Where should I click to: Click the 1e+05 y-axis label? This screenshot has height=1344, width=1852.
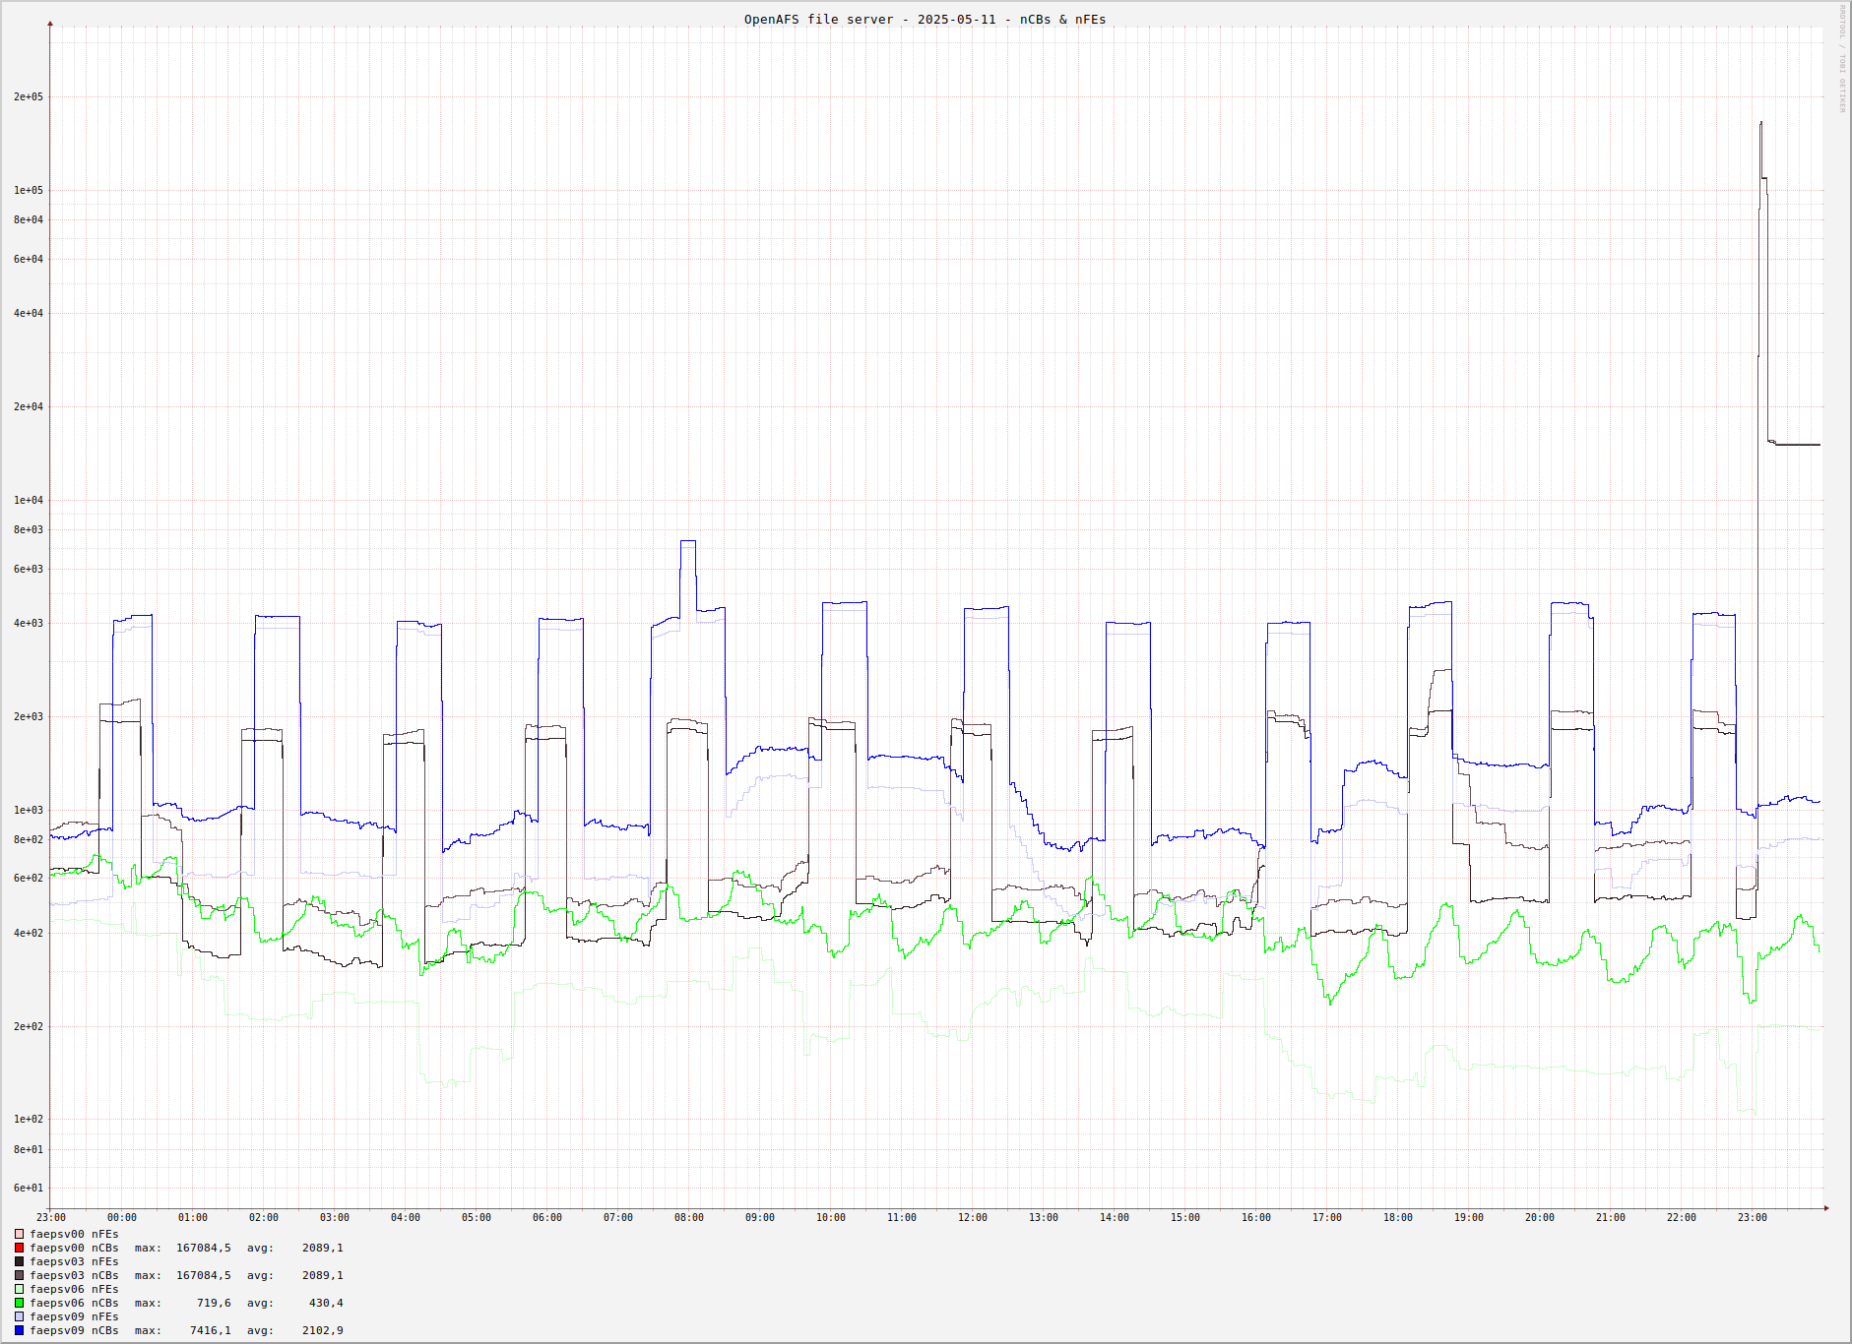29,191
